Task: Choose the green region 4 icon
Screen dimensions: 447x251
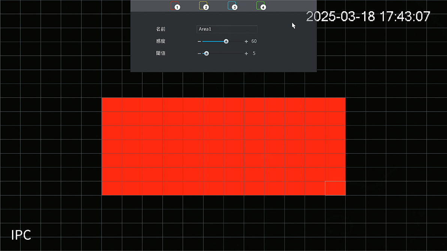Action: click(x=261, y=6)
